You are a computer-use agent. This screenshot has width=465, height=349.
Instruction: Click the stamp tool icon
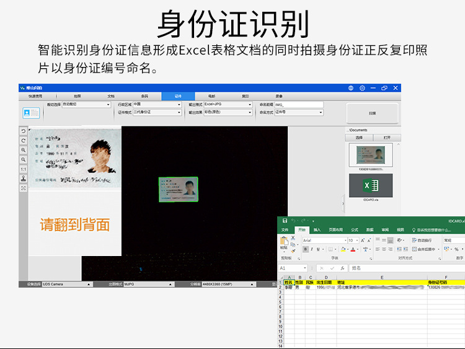pyautogui.click(x=24, y=179)
